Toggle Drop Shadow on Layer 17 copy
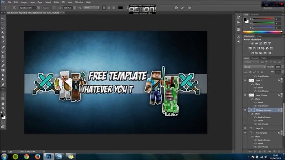285x160 pixels. (255, 106)
